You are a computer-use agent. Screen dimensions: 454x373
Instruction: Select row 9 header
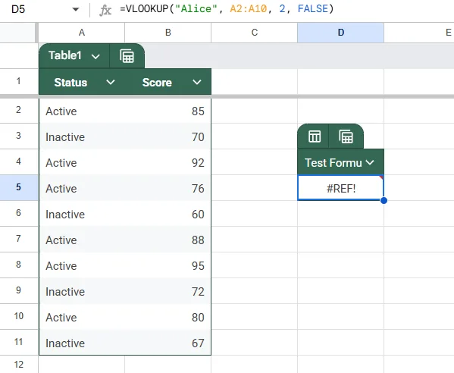pos(18,291)
